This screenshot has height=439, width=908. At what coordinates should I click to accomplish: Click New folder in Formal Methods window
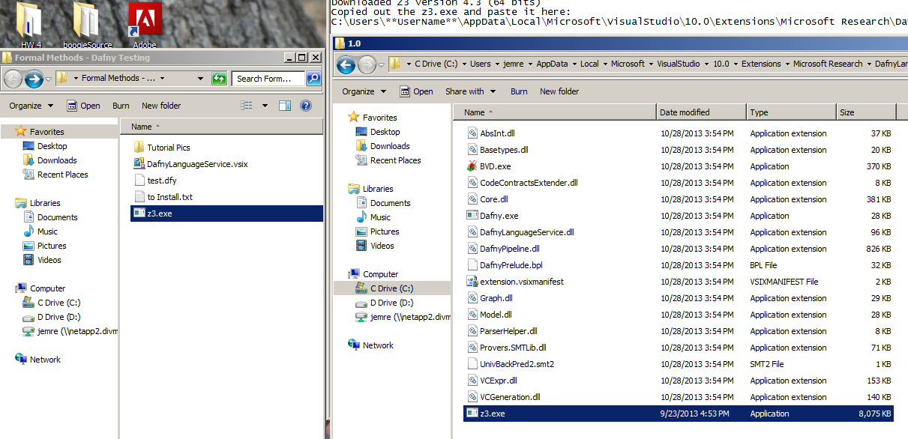coord(161,106)
